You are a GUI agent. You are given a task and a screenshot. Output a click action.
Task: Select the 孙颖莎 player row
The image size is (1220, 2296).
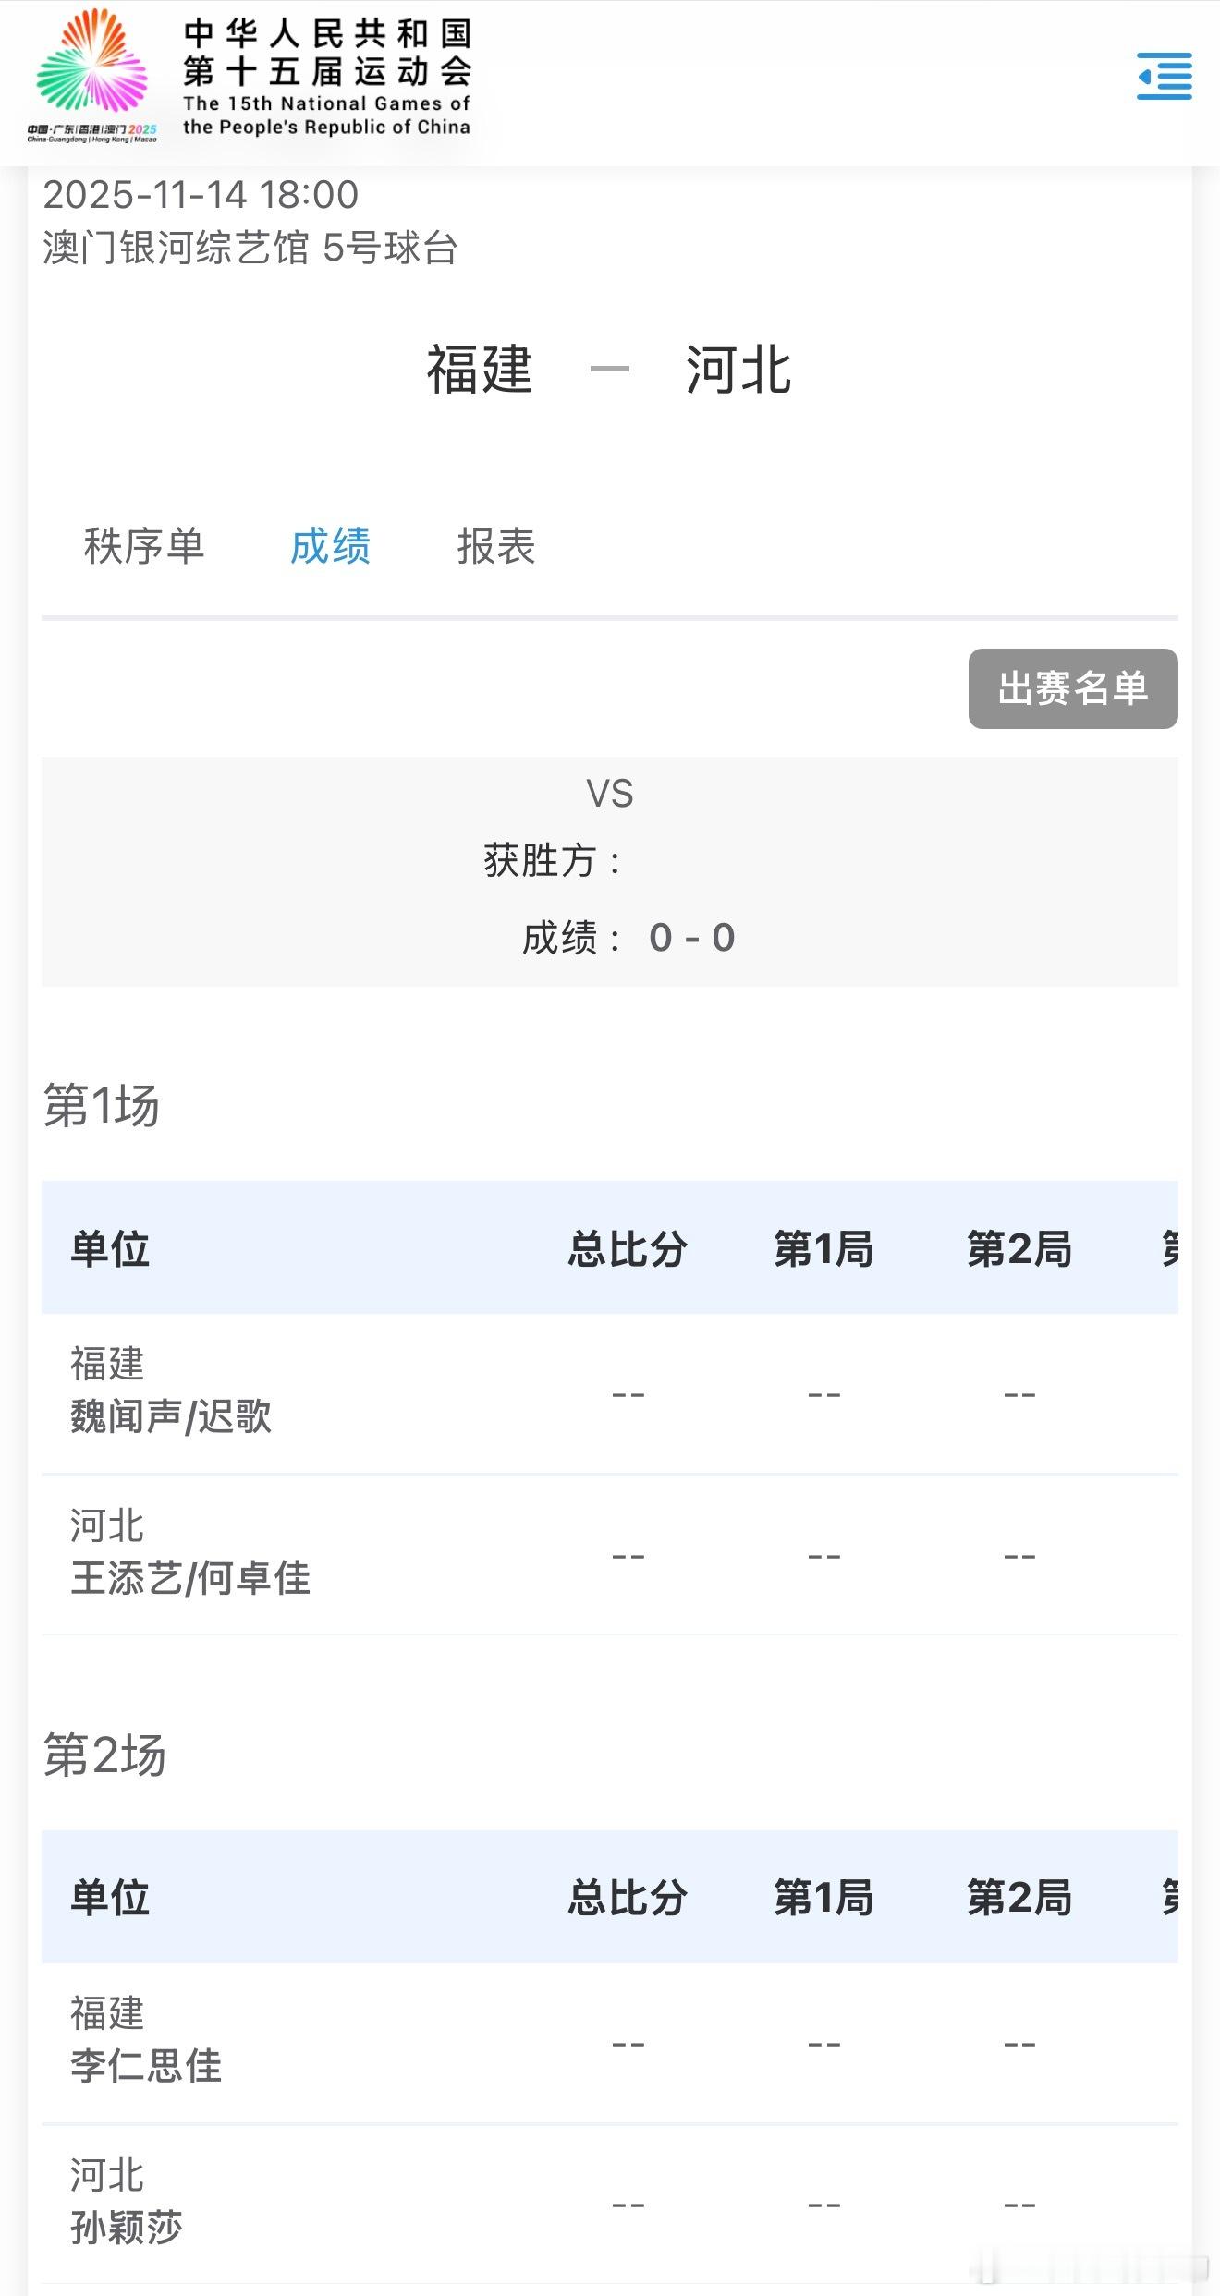coord(610,2205)
